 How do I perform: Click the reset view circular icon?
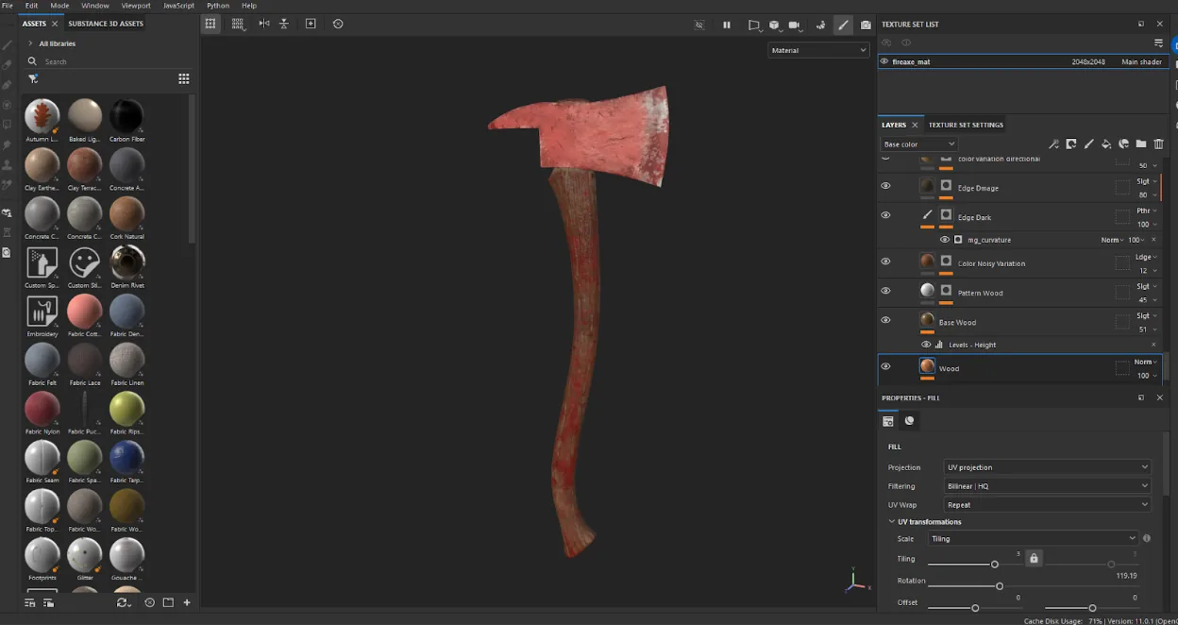[338, 24]
